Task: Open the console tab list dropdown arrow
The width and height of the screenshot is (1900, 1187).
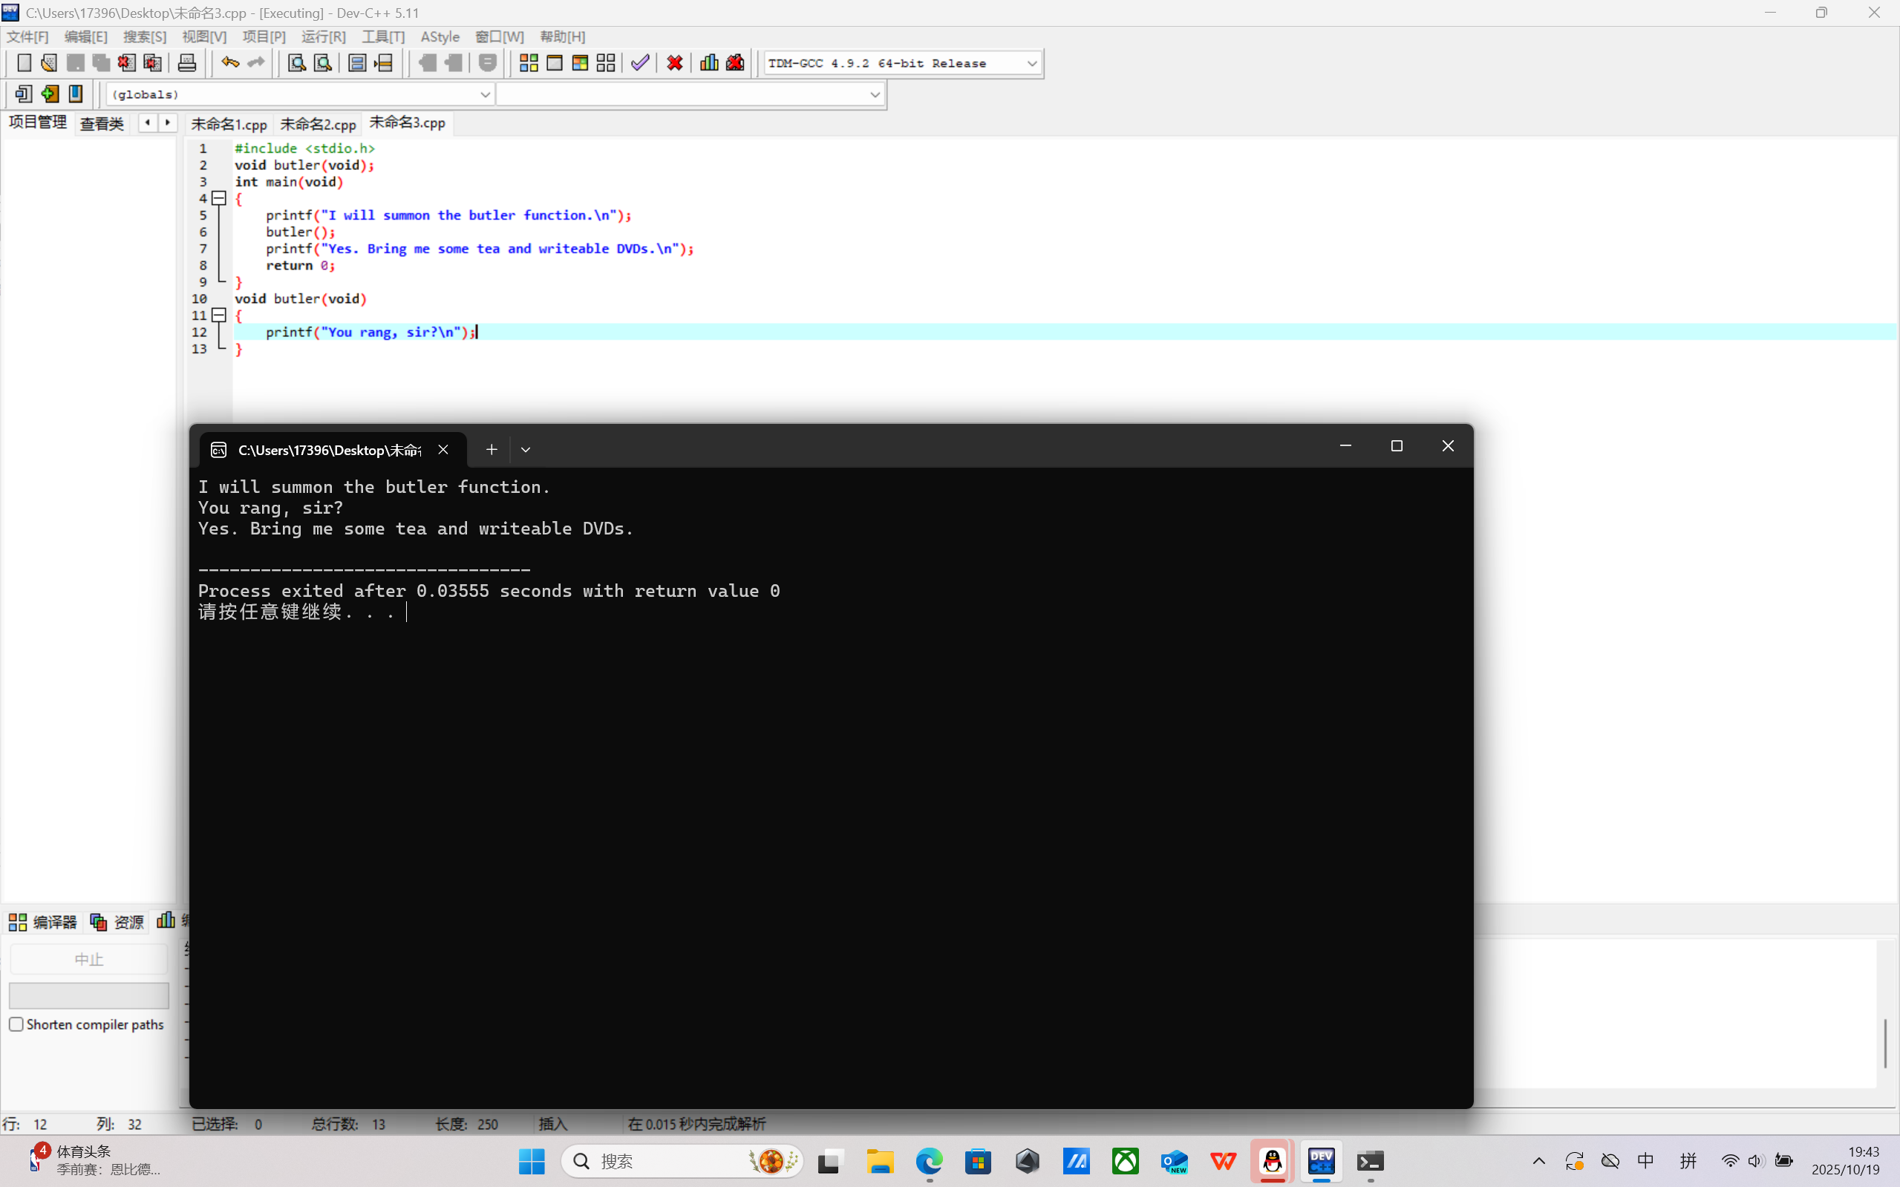Action: [525, 450]
